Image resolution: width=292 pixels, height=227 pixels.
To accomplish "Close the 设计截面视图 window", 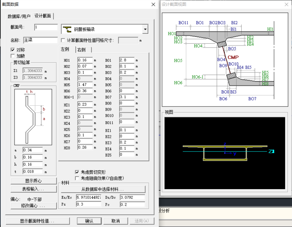I will click(286, 5).
